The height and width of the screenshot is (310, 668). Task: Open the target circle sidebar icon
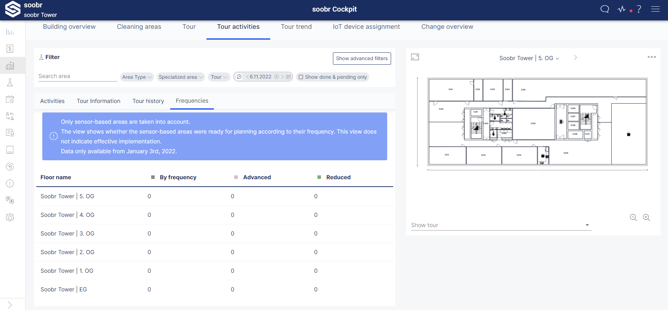click(x=10, y=167)
